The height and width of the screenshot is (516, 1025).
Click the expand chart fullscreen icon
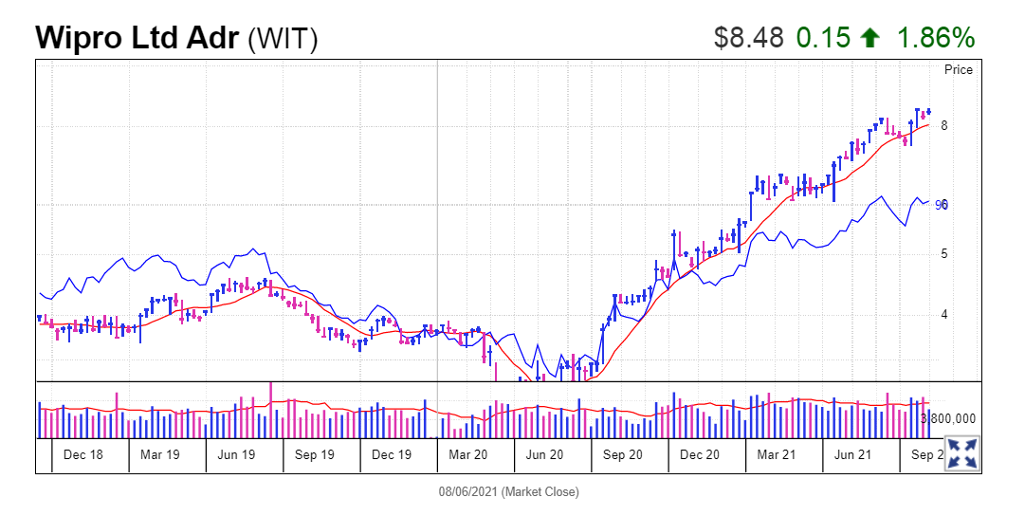963,453
